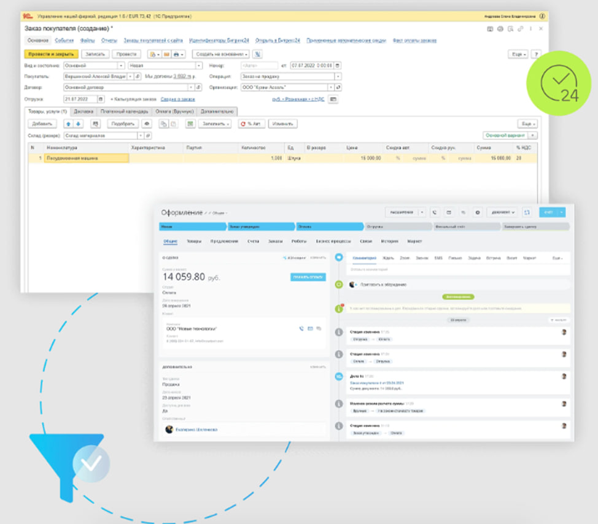
Task: Select the Отгрузка stage in deal pipeline
Action: [398, 227]
